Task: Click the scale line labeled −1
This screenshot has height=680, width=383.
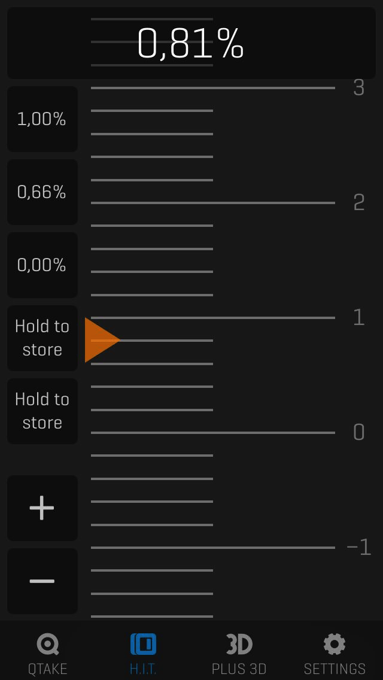Action: pos(213,547)
